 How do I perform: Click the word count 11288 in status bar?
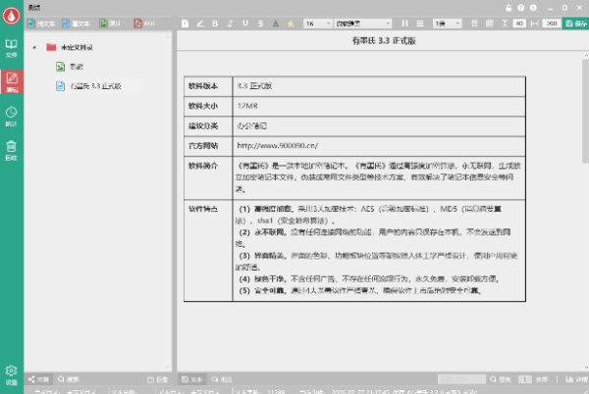point(277,391)
